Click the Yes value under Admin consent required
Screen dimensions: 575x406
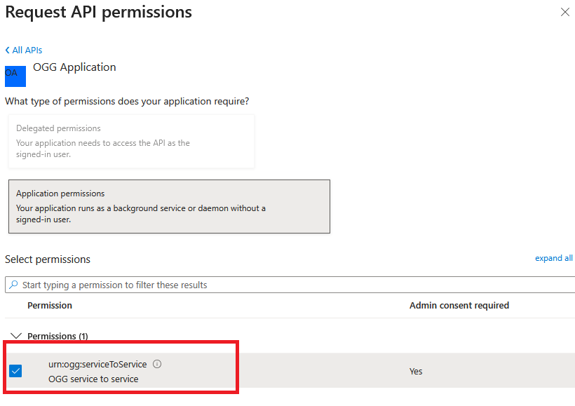coord(415,371)
